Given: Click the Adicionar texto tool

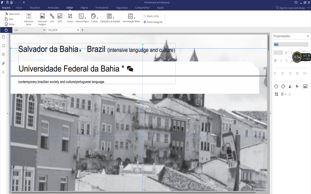Looking at the screenshot, I should (x=29, y=19).
